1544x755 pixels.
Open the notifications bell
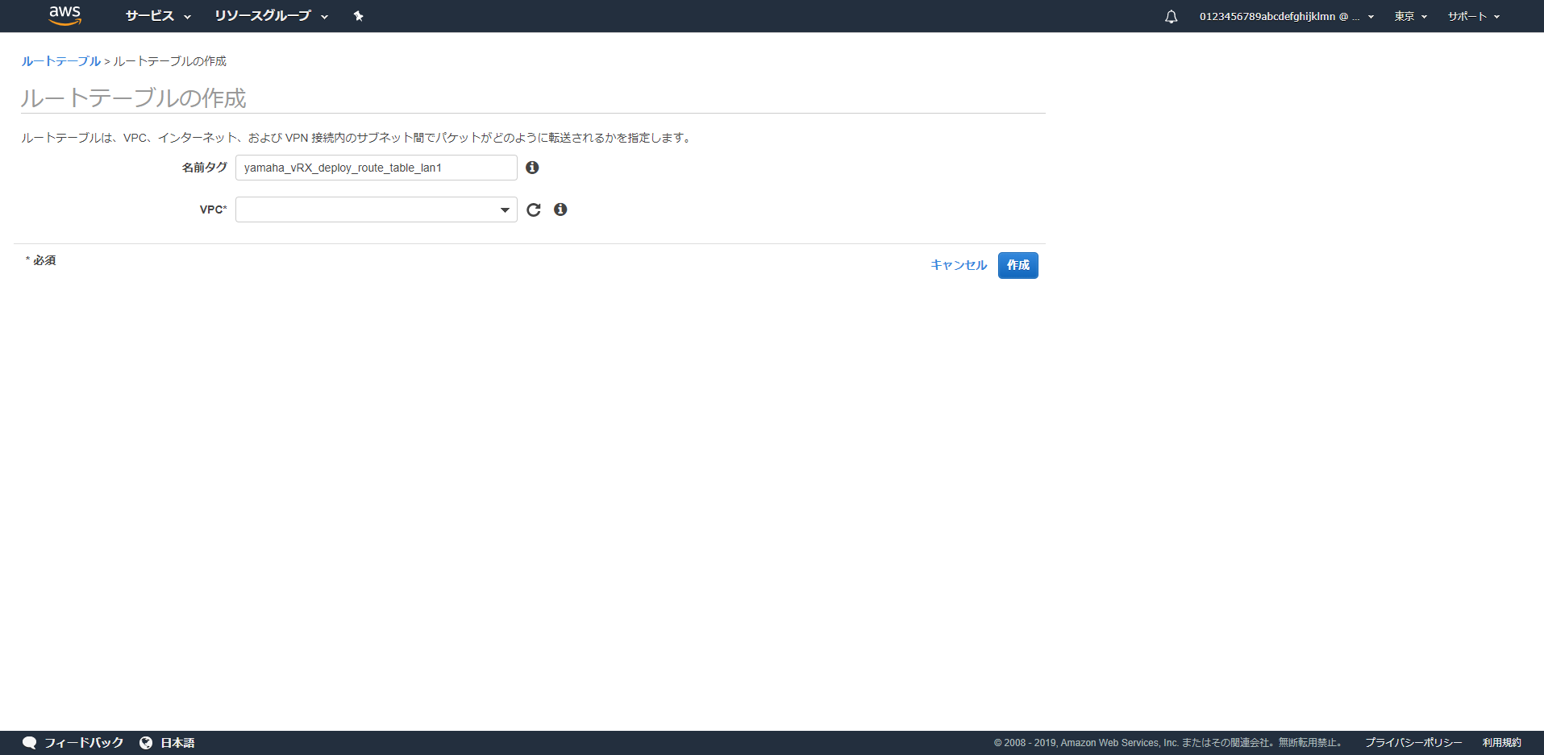[1170, 15]
